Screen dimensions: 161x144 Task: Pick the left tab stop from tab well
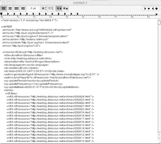[x=145, y=9]
